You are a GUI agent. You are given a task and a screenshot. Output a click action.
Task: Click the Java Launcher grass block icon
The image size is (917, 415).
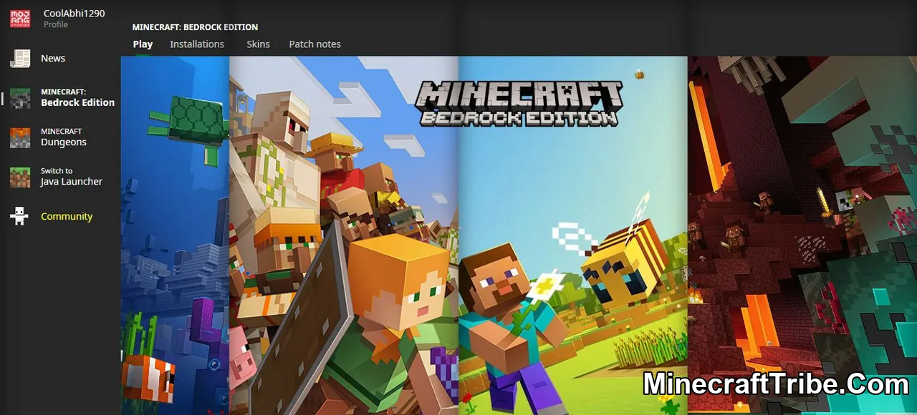pos(20,177)
